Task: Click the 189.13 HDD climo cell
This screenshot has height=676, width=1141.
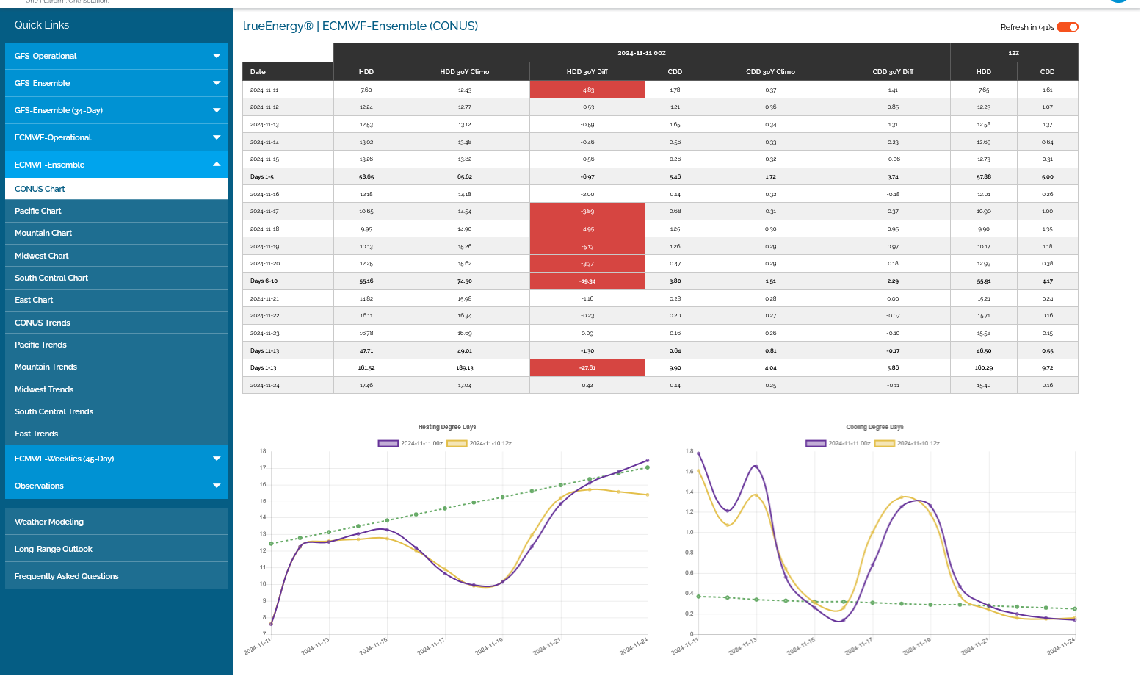Action: (465, 367)
